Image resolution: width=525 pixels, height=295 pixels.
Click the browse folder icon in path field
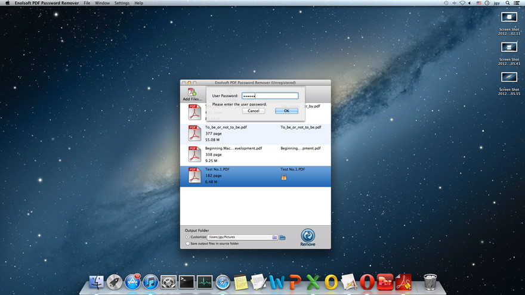274,237
